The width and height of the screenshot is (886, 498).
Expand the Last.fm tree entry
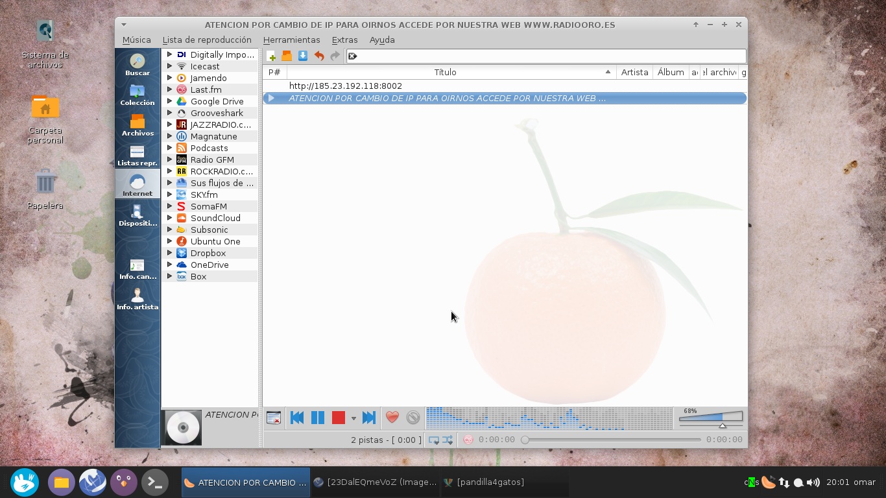169,89
